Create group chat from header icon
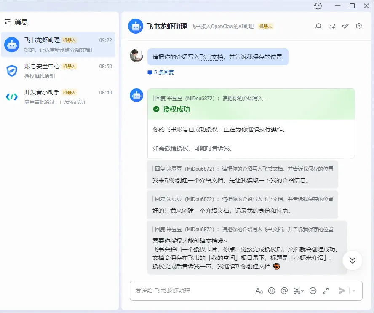 [x=332, y=26]
